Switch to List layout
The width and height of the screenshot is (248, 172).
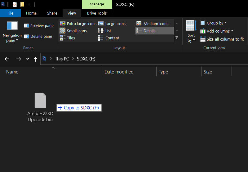click(x=105, y=31)
